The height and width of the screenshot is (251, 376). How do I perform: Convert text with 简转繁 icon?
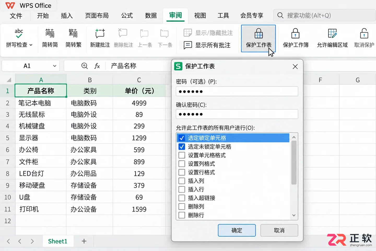click(73, 33)
